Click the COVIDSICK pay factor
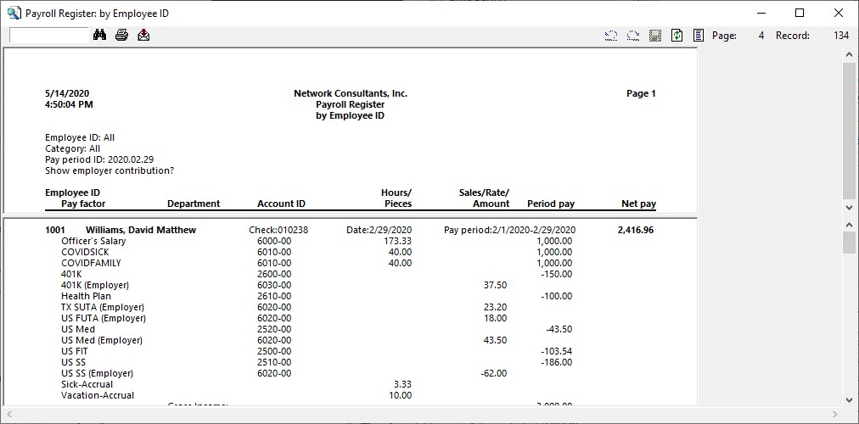This screenshot has width=859, height=424. 85,252
